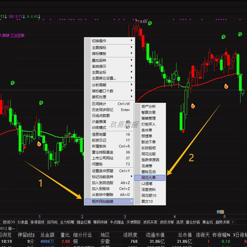The height and width of the screenshot is (247, 247).
Task: Open the 信息地雷 menu entry
Action: 109,134
